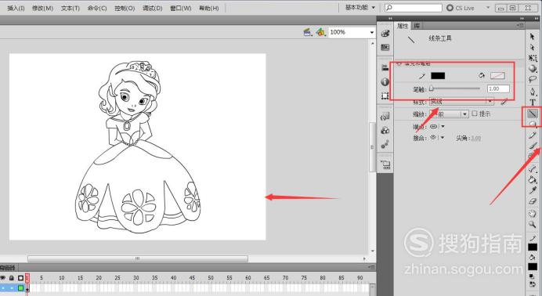The height and width of the screenshot is (296, 542).
Task: Open the 基本功能 workspace dropdown
Action: point(360,7)
